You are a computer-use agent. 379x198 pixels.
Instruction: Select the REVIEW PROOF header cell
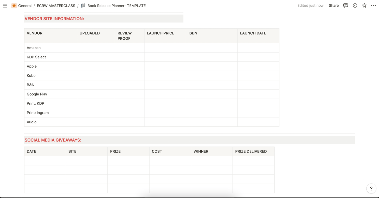130,36
